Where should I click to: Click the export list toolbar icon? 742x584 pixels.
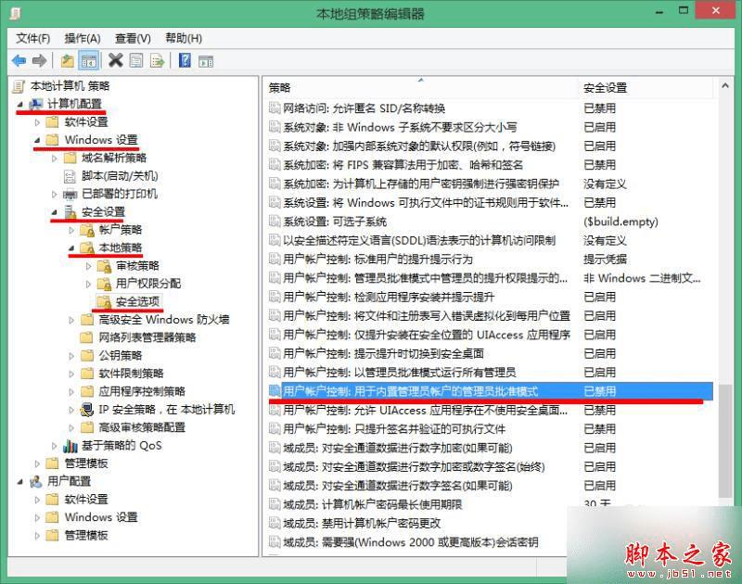pos(156,60)
